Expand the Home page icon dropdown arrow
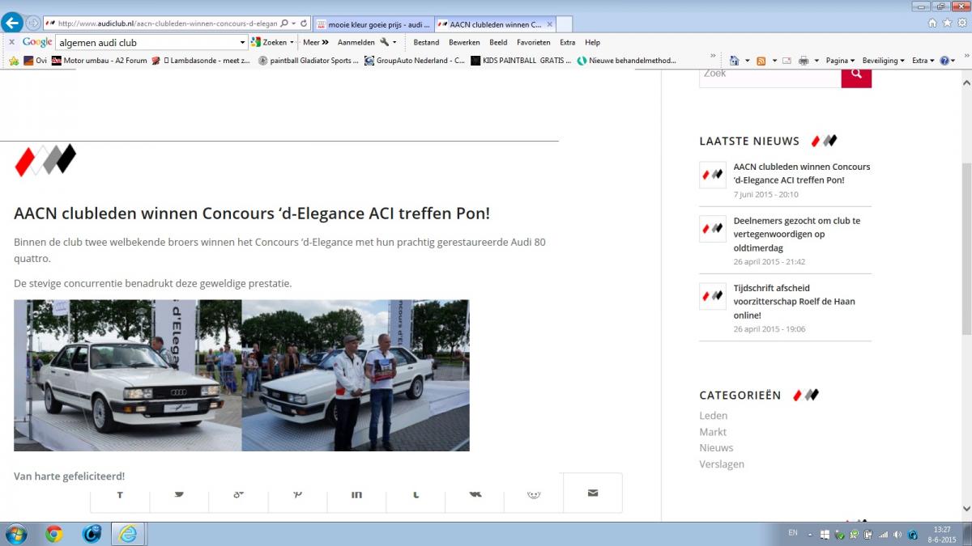The width and height of the screenshot is (972, 546). point(746,61)
